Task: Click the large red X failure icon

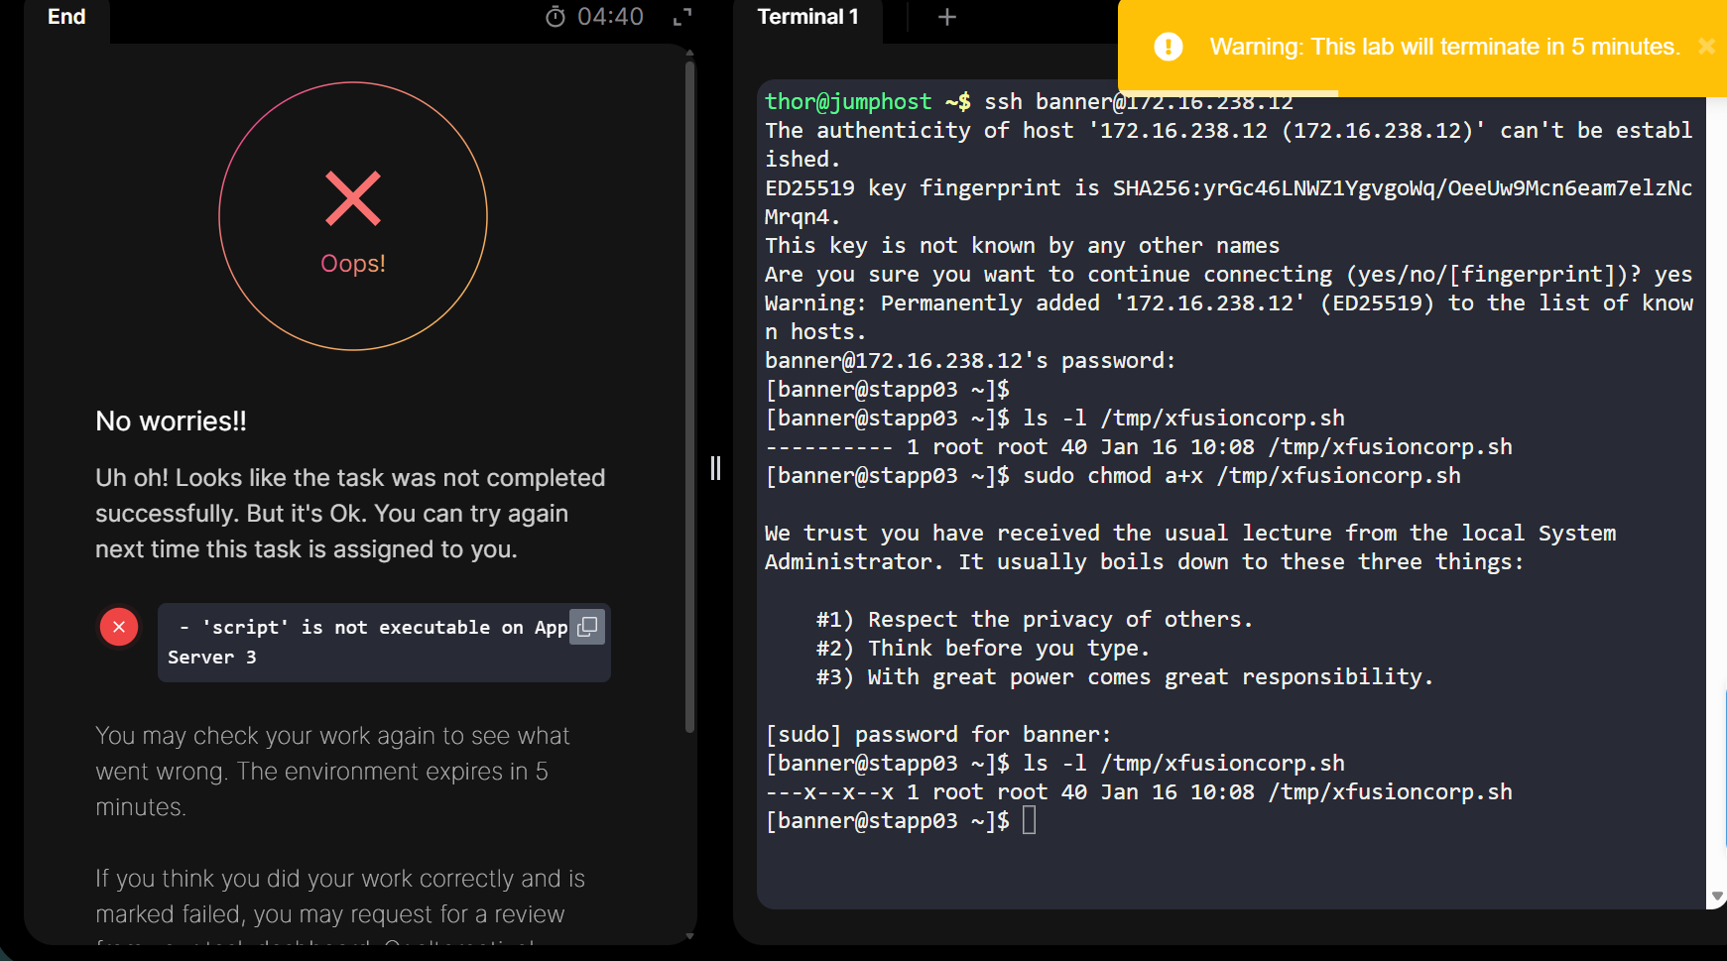Action: (x=353, y=198)
